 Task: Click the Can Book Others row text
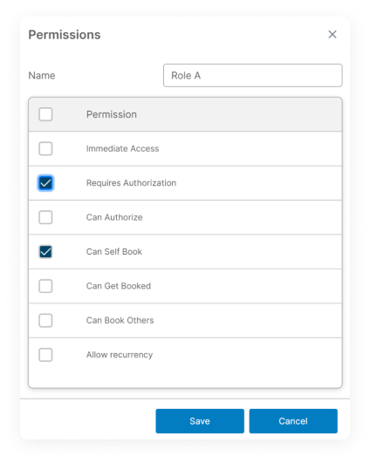click(120, 320)
